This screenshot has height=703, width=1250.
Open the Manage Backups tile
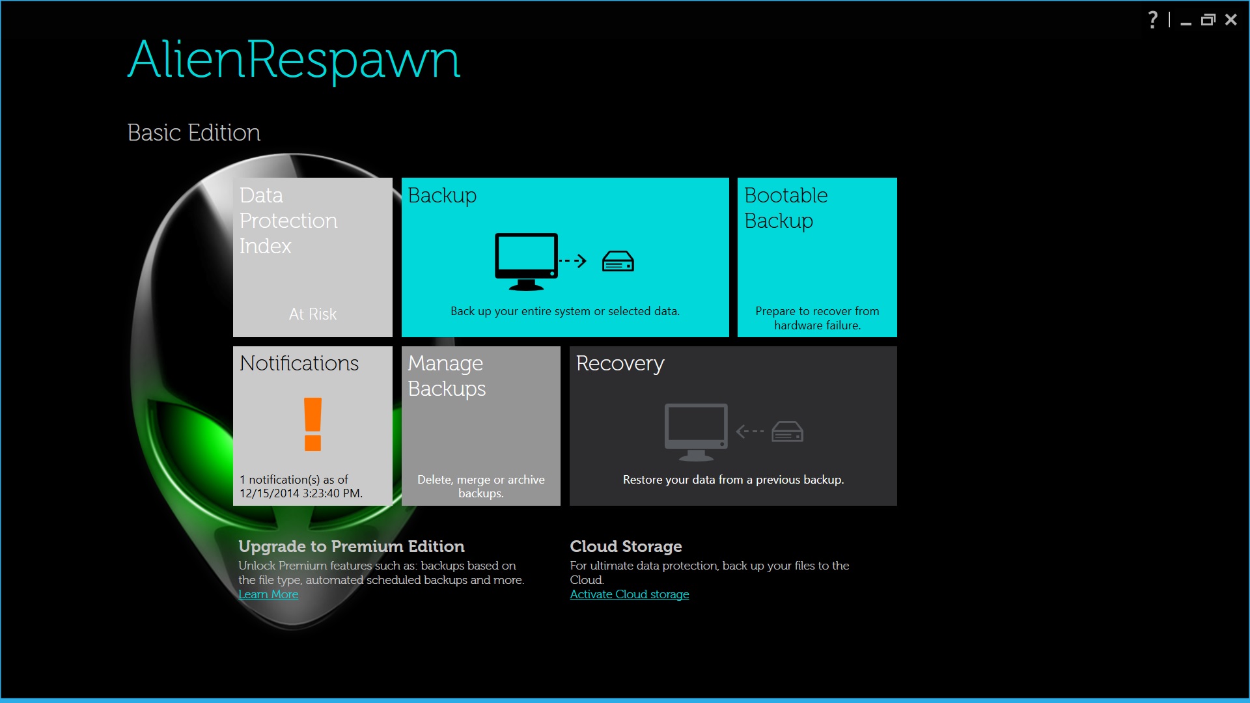coord(480,426)
